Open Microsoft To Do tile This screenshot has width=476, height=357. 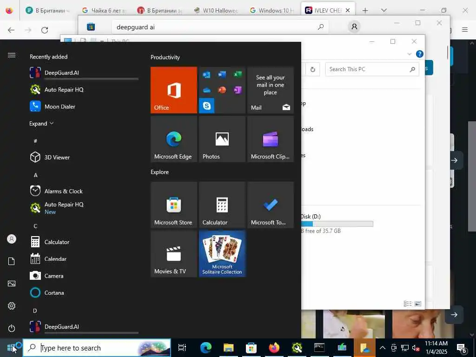point(271,205)
